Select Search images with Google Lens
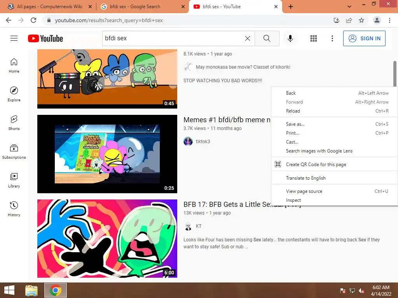Image resolution: width=398 pixels, height=298 pixels. [x=334, y=151]
